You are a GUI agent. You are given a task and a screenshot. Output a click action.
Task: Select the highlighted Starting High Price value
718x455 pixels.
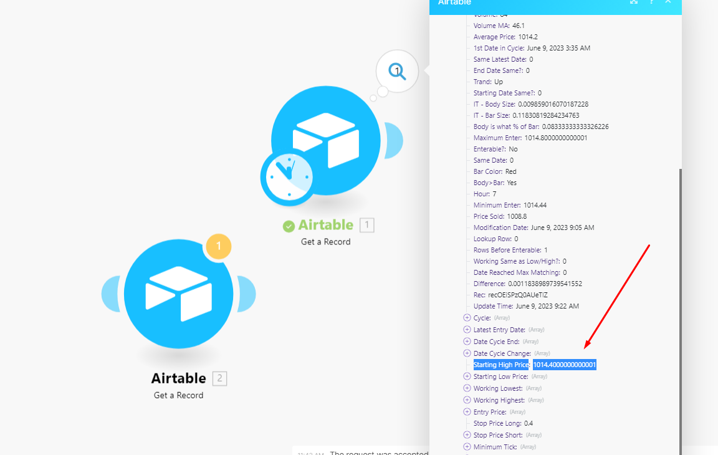[564, 365]
